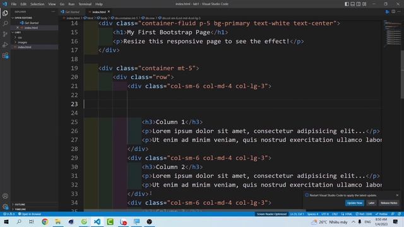
Task: Open the View menu
Action: tap(52, 4)
